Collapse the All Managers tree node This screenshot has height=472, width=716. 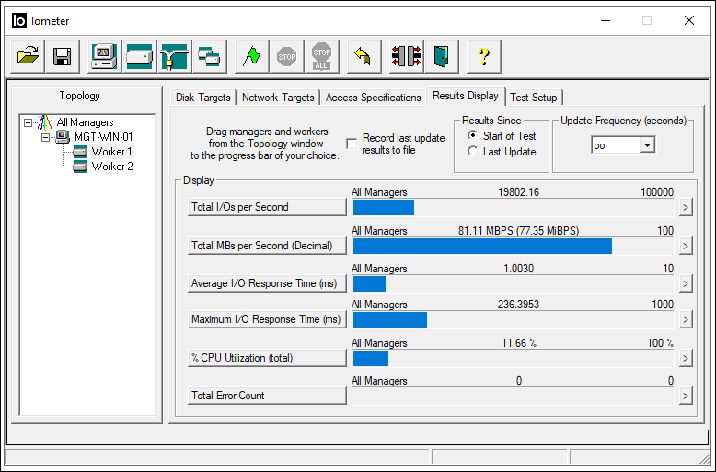coord(29,122)
